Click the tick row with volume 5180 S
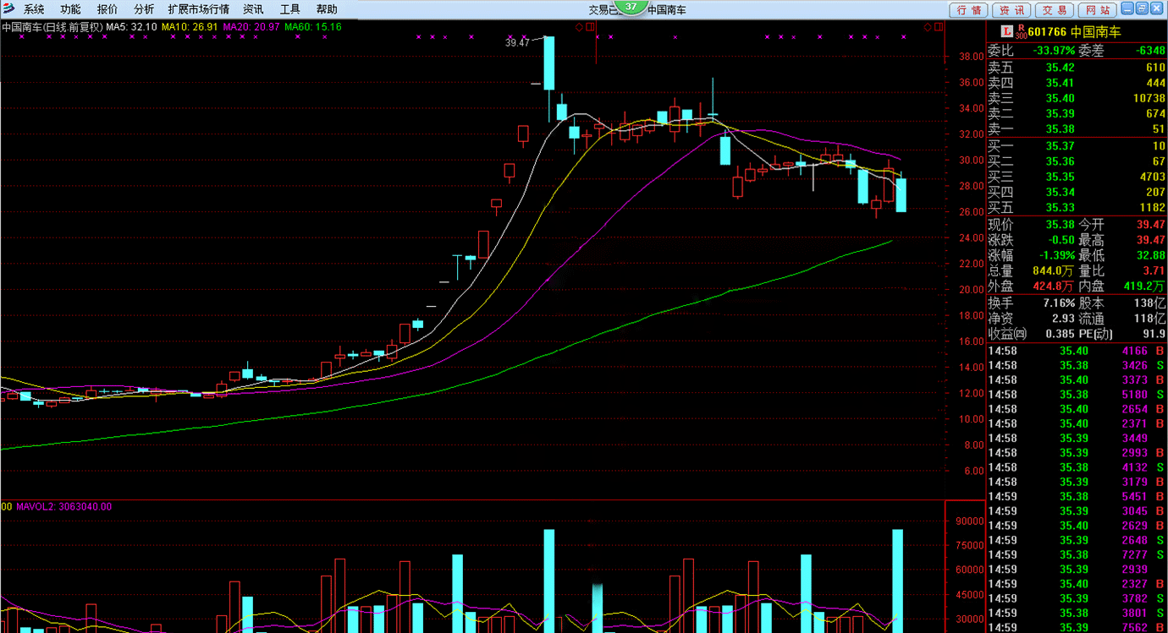 coord(1077,395)
